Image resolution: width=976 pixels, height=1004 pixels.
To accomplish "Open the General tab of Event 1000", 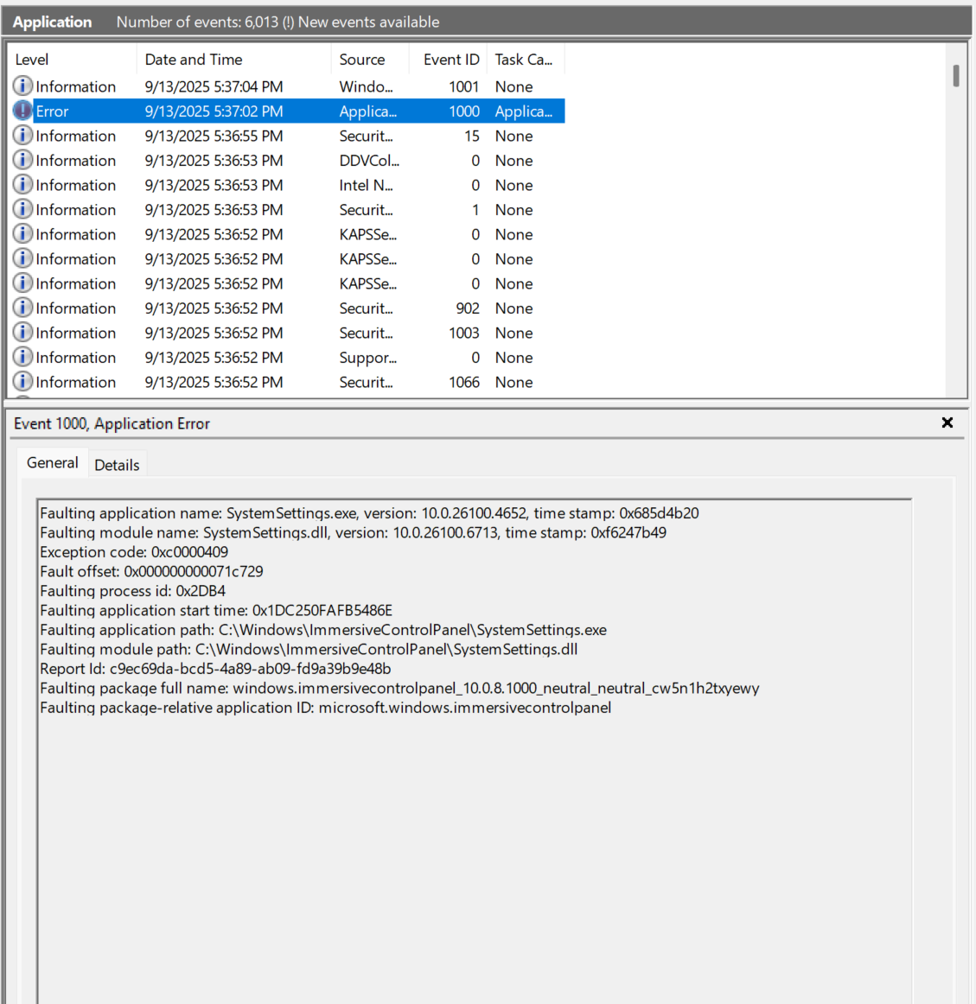I will tap(52, 462).
